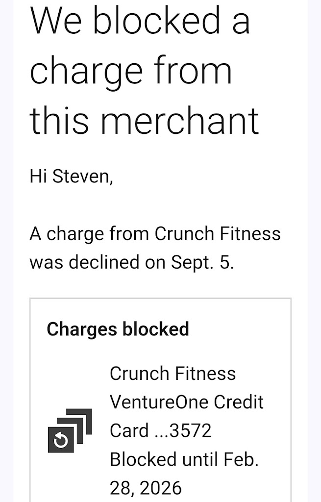
Task: Open Crunch Fitness merchant in charges box
Action: (173, 374)
